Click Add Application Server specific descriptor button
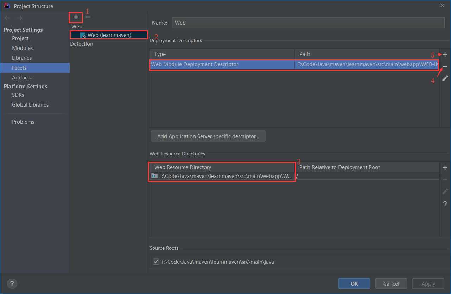 pos(208,136)
